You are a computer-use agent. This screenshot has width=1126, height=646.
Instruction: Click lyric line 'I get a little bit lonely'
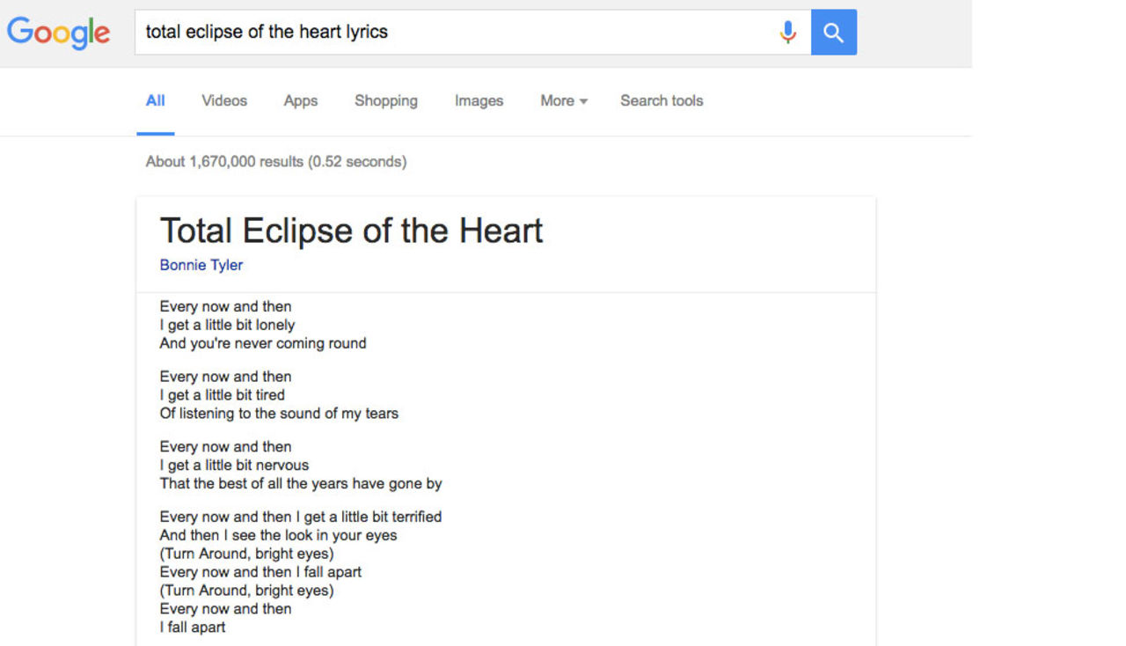point(227,325)
